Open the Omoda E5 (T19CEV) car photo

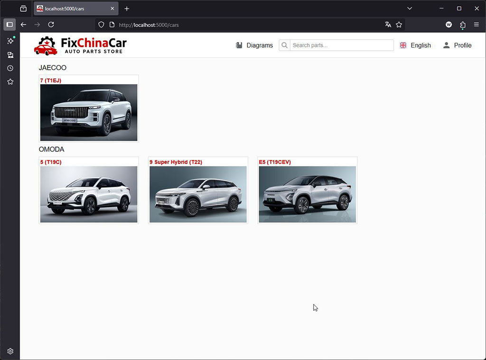tap(307, 194)
